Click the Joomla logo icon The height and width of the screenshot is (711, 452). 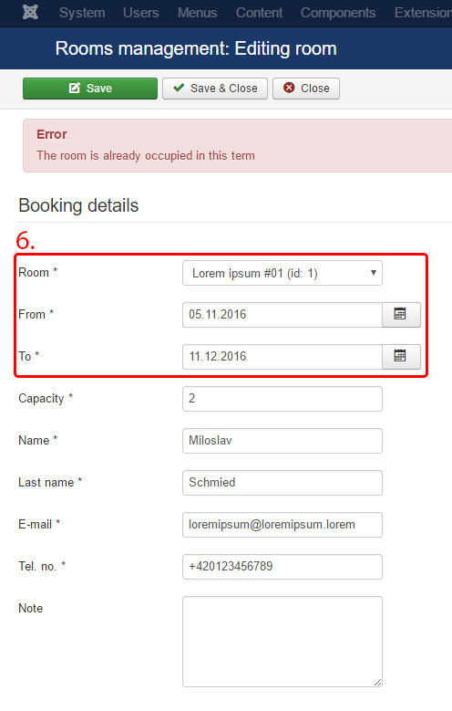coord(30,12)
